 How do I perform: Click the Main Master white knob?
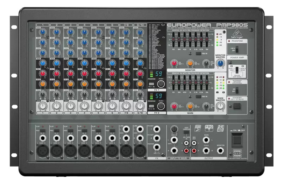coord(220,106)
